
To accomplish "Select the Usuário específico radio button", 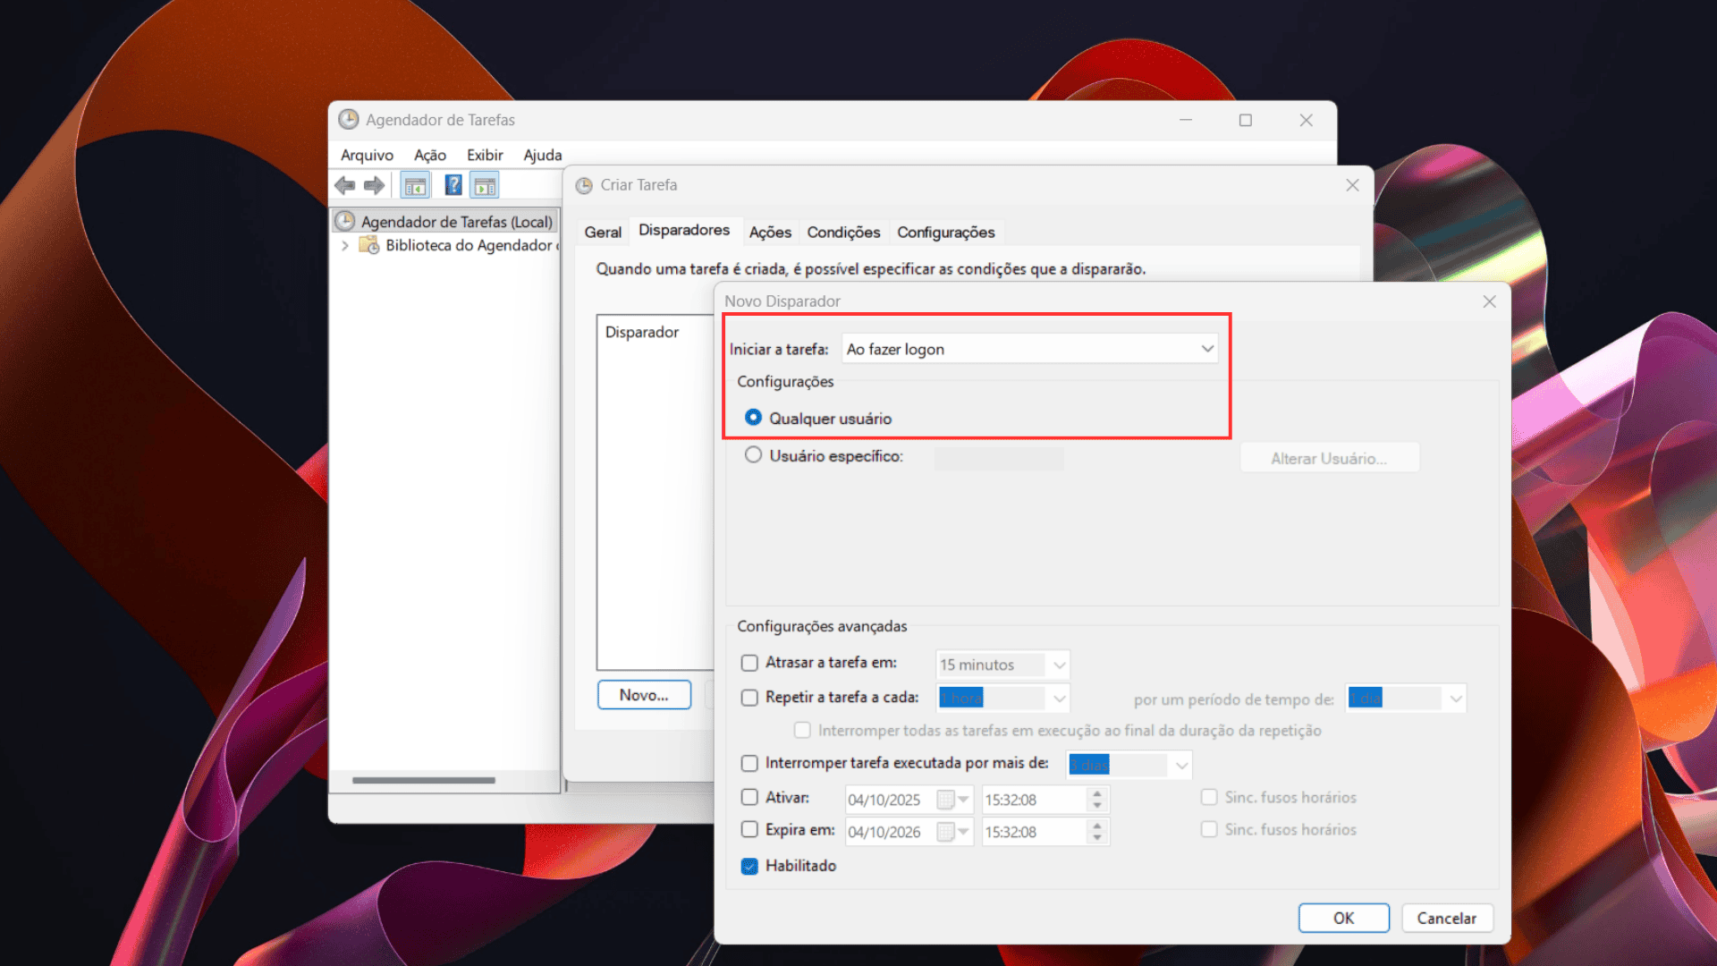I will tap(753, 455).
